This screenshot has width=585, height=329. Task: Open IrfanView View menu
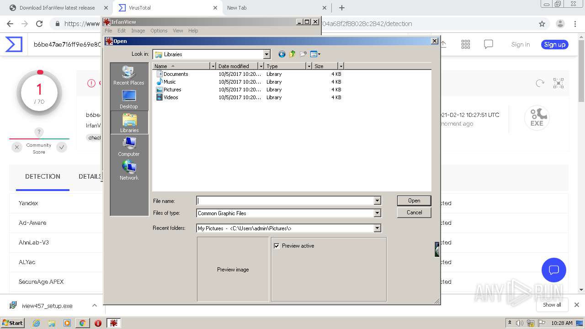tap(178, 31)
